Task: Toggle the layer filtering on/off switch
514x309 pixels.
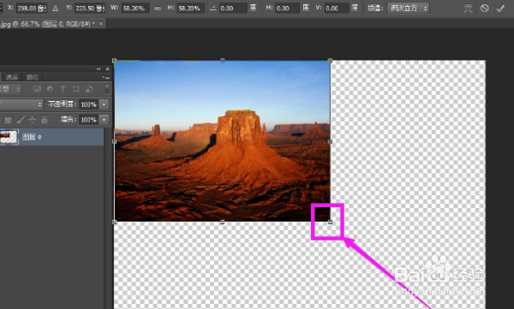Action: click(107, 89)
